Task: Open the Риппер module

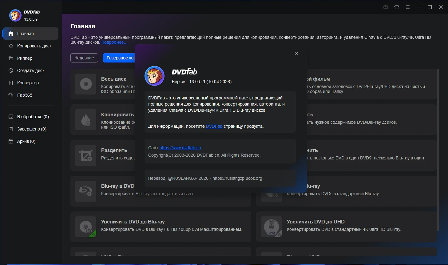Action: point(30,58)
